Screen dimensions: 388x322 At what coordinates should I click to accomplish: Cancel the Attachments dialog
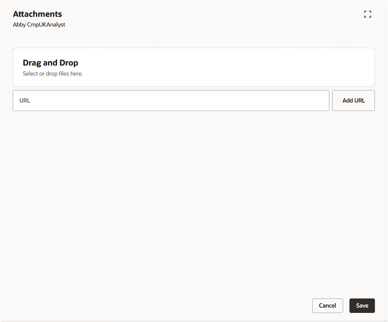tap(327, 306)
